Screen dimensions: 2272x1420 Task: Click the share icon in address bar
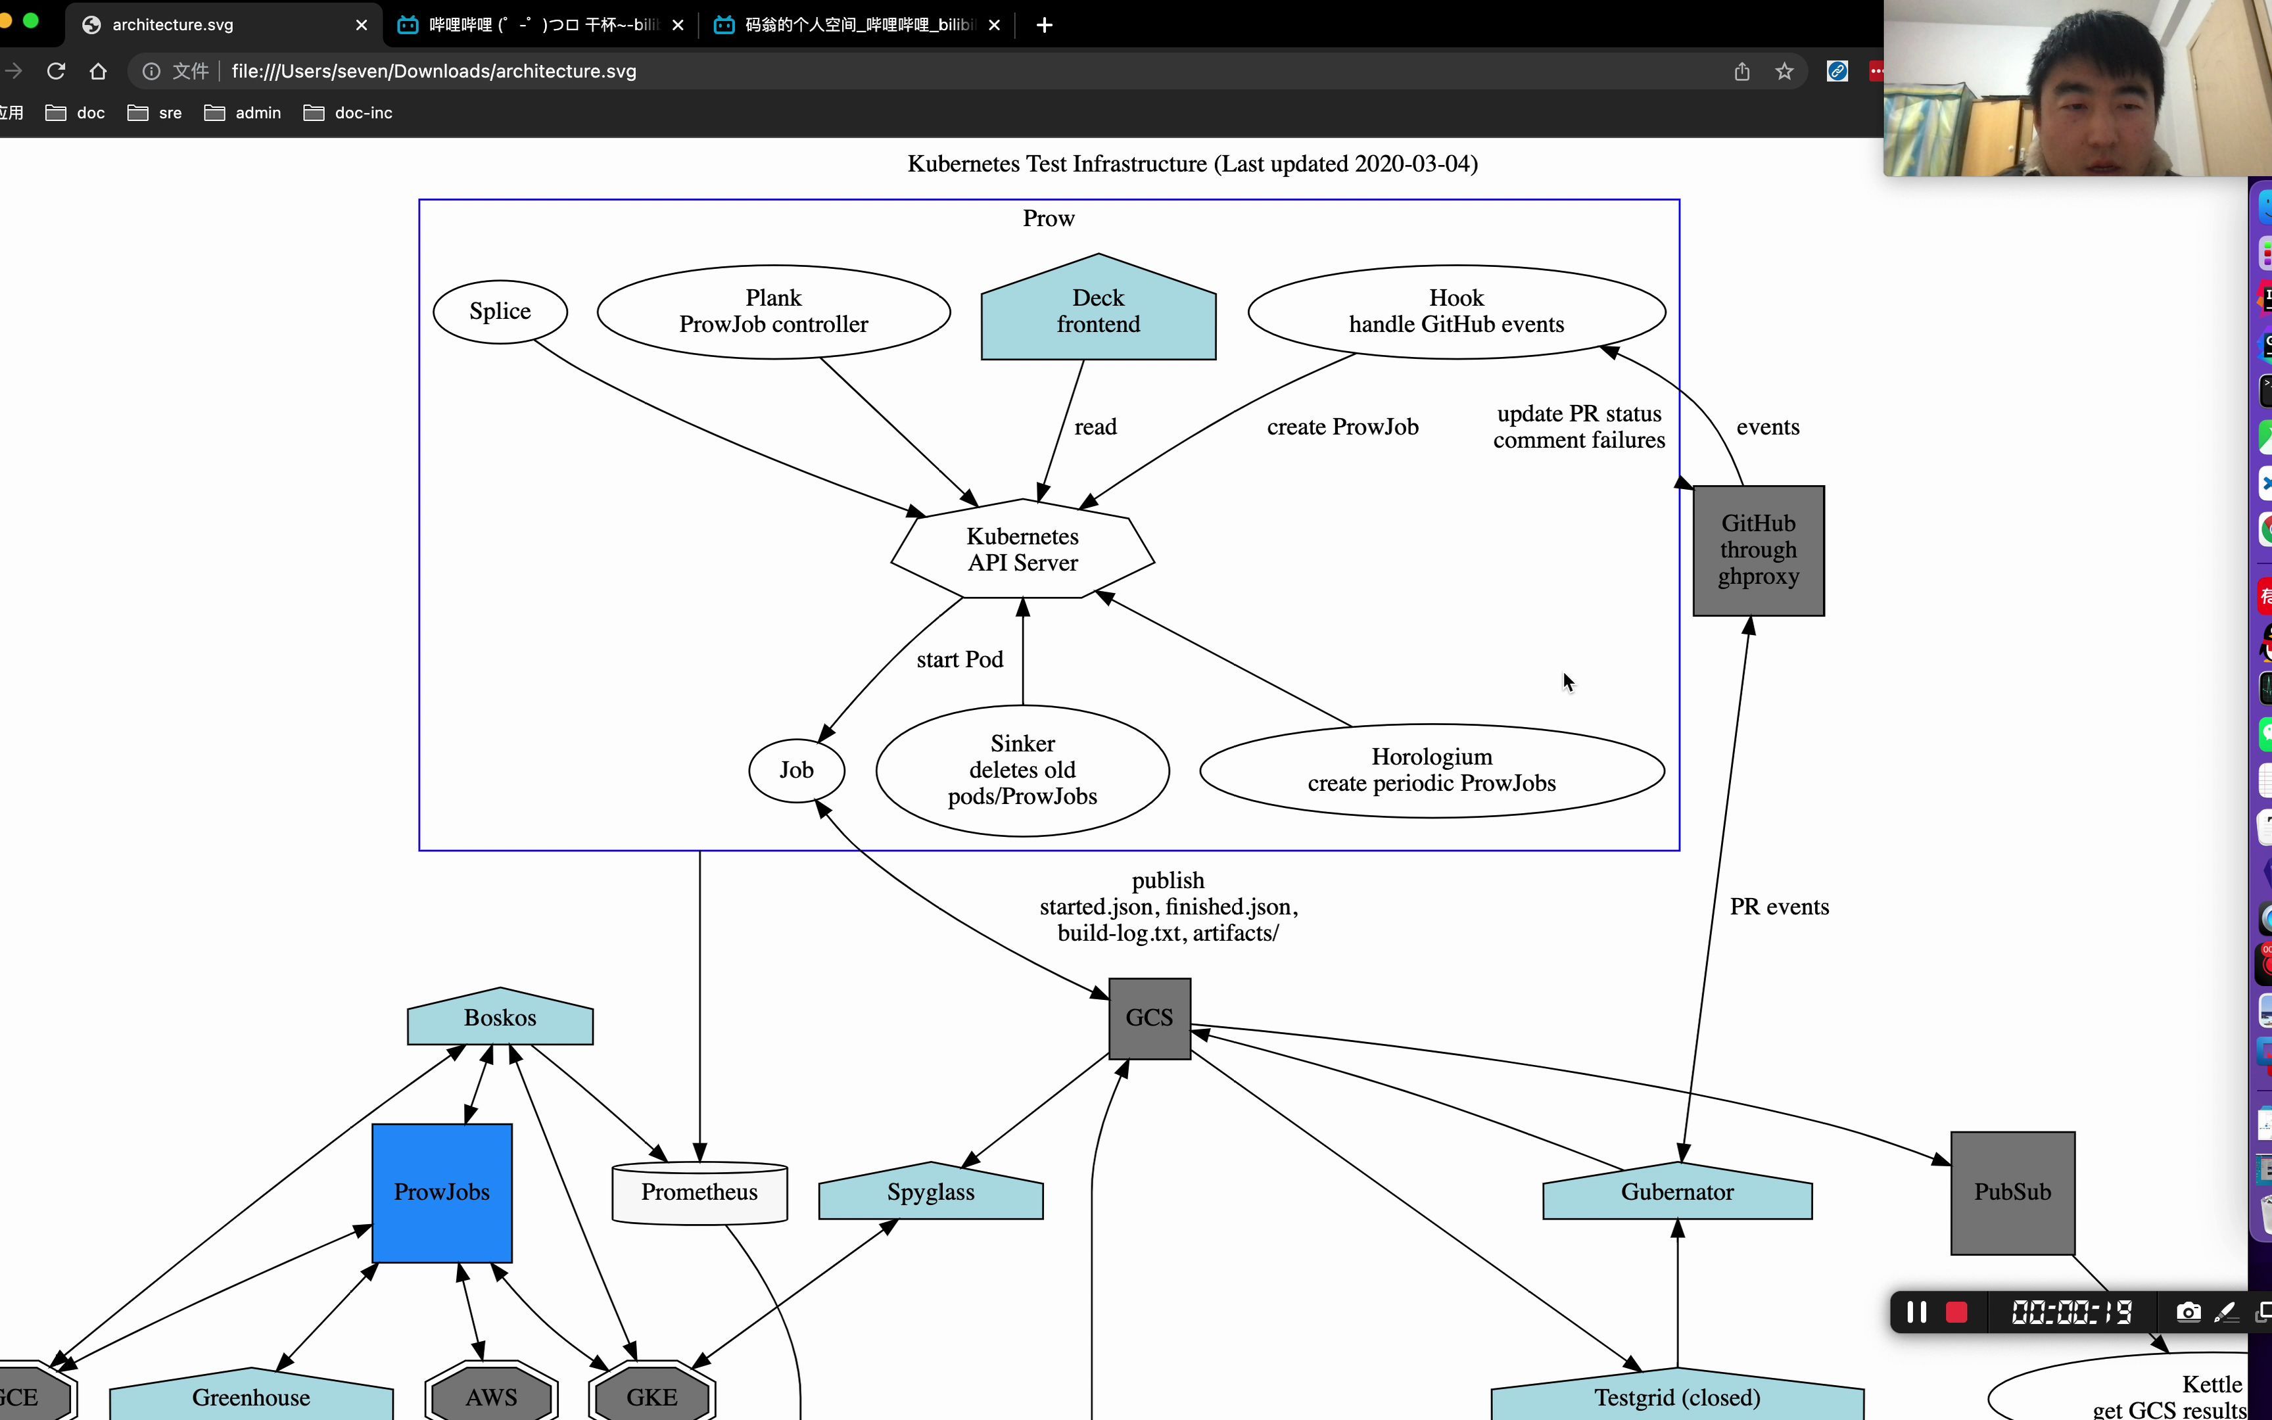[x=1741, y=72]
